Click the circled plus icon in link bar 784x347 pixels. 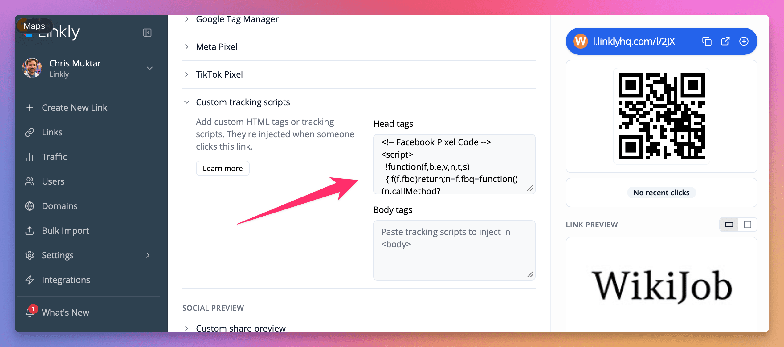744,41
